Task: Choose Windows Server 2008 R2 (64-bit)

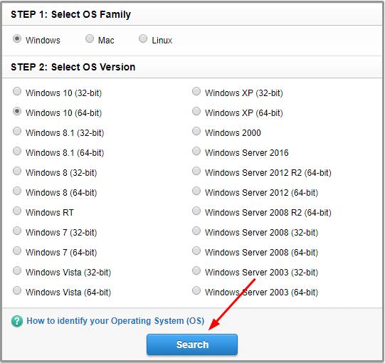Action: pyautogui.click(x=196, y=211)
